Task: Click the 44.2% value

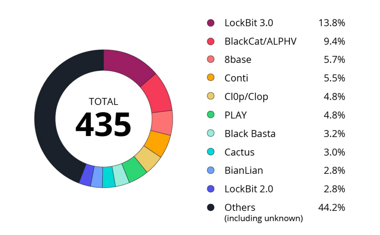Action: pyautogui.click(x=331, y=208)
